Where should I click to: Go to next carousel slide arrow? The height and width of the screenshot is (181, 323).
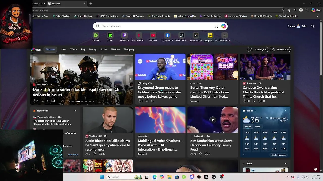tap(131, 79)
